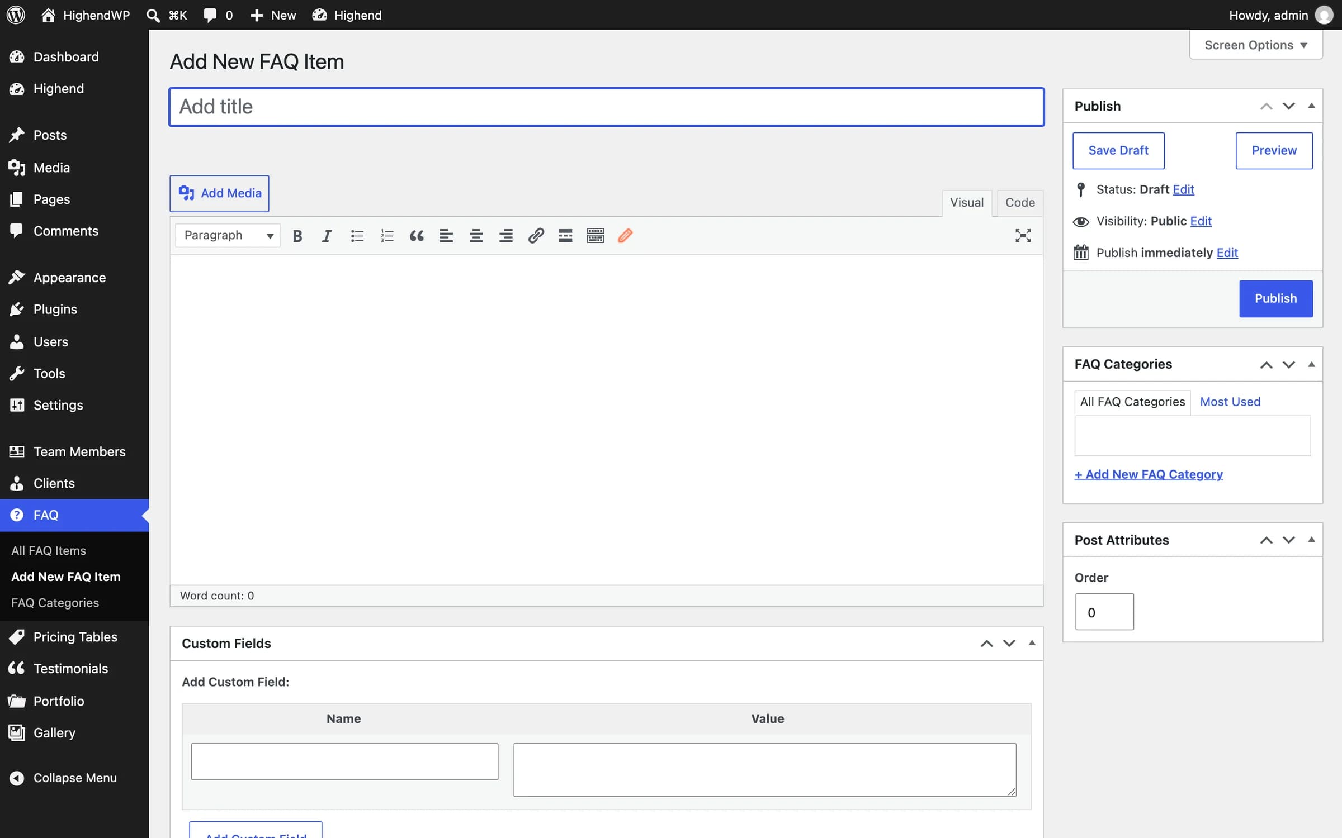This screenshot has width=1342, height=838.
Task: Click the Order number field
Action: pos(1104,612)
